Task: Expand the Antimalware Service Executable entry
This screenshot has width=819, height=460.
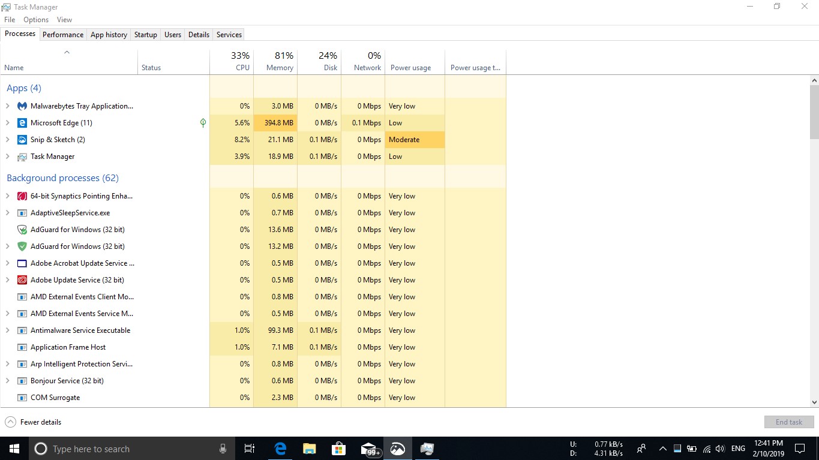Action: click(7, 330)
